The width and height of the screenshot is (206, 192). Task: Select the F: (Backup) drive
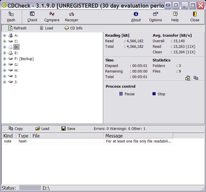coord(24,59)
